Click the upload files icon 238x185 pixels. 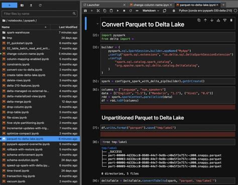pos(31,6)
